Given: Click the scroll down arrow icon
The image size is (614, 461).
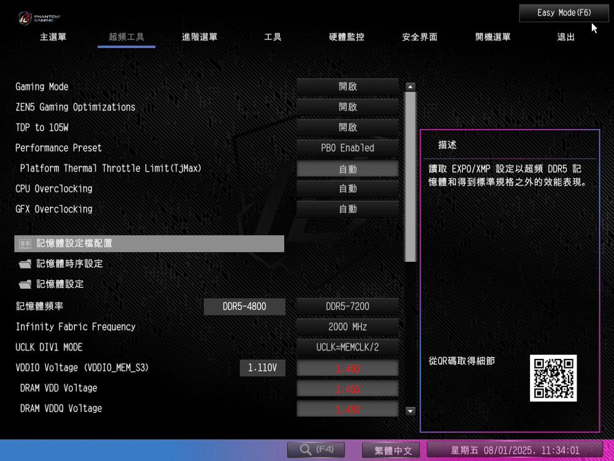Looking at the screenshot, I should (x=411, y=411).
